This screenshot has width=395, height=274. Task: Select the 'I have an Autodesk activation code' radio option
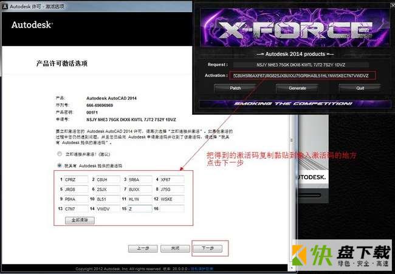(60, 165)
